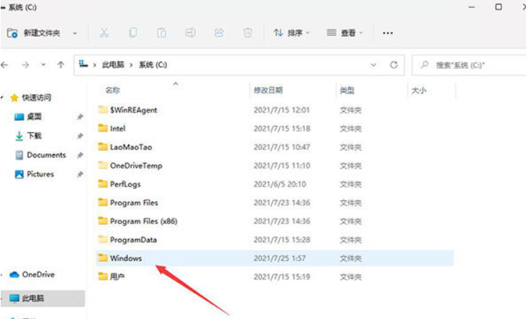
Task: Click the Paste icon in toolbar
Action: (x=162, y=33)
